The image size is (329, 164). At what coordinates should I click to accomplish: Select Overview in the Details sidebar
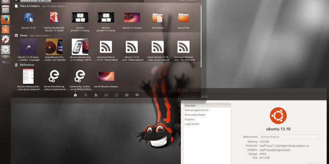pyautogui.click(x=207, y=106)
